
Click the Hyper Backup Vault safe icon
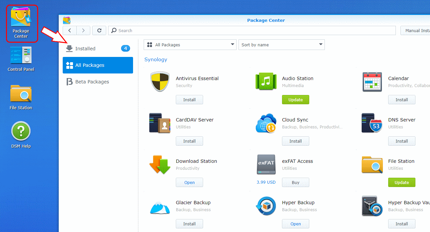pos(372,206)
